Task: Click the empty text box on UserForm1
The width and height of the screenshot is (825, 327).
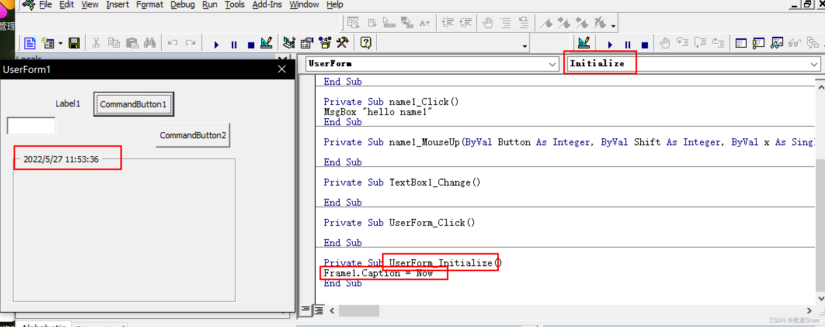Action: [31, 126]
